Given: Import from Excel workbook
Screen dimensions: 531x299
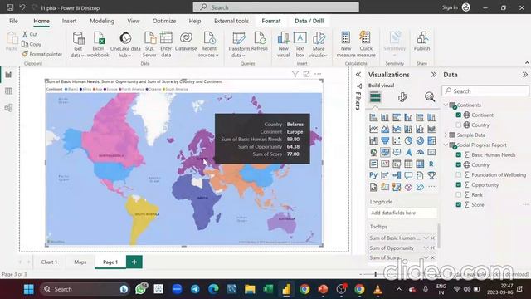Looking at the screenshot, I should 98,44.
